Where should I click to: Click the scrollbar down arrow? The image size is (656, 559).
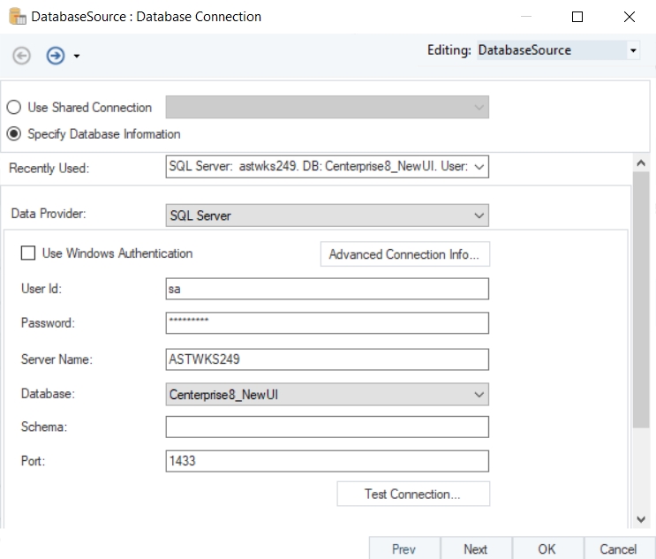(641, 519)
